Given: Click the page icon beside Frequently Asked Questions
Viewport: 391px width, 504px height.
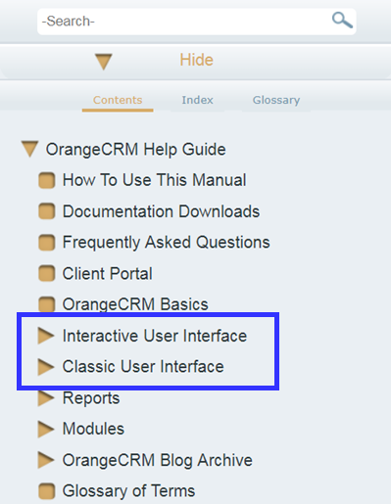Looking at the screenshot, I should [x=47, y=243].
